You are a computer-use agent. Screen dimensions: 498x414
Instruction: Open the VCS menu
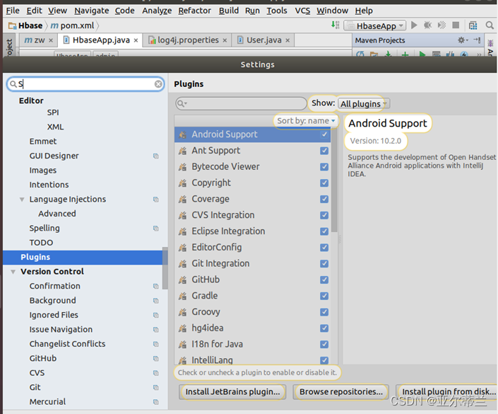tap(302, 11)
